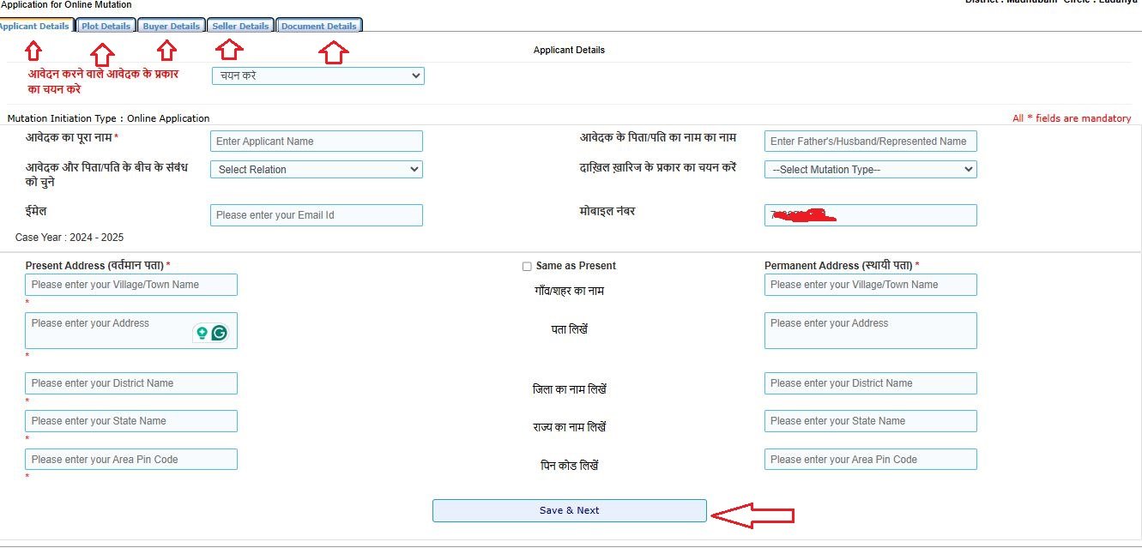Go to the Seller Details tab
The image size is (1142, 548).
(x=240, y=27)
